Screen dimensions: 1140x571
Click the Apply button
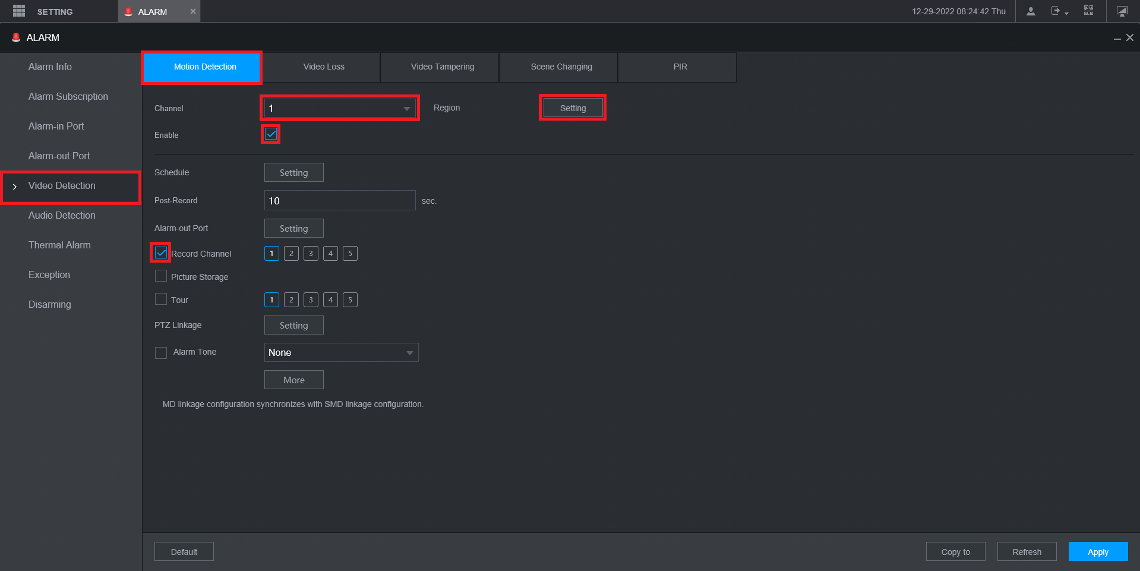coord(1098,552)
